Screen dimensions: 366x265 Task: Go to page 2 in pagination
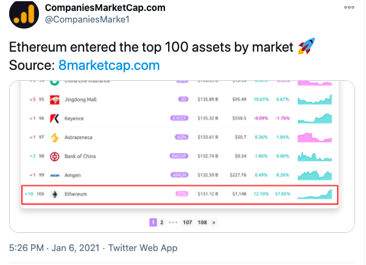(x=161, y=222)
